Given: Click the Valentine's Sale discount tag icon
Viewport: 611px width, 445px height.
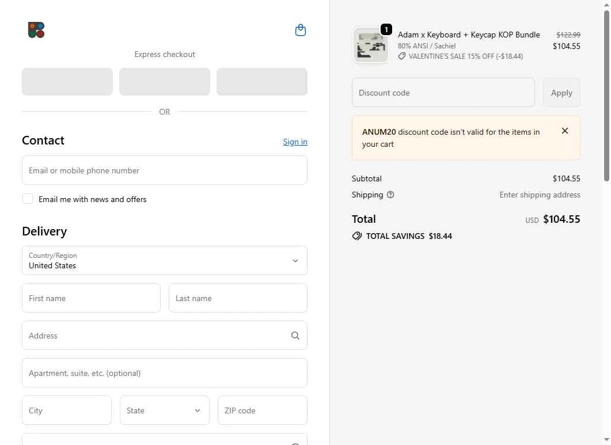Looking at the screenshot, I should (x=402, y=56).
